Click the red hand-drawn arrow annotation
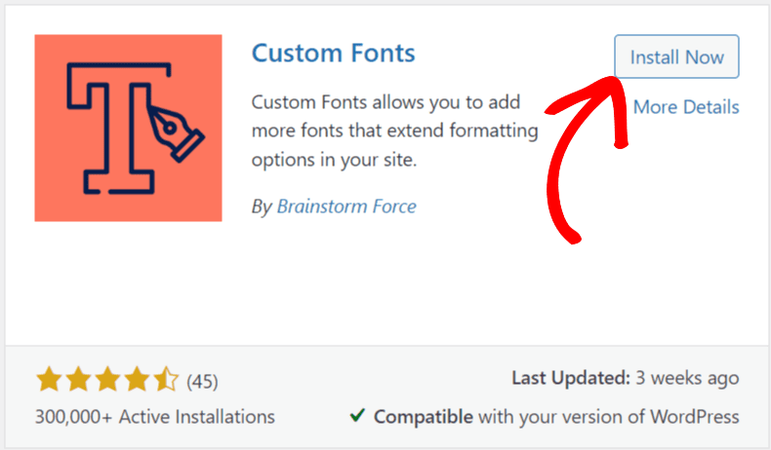The height and width of the screenshot is (450, 771). (x=586, y=158)
